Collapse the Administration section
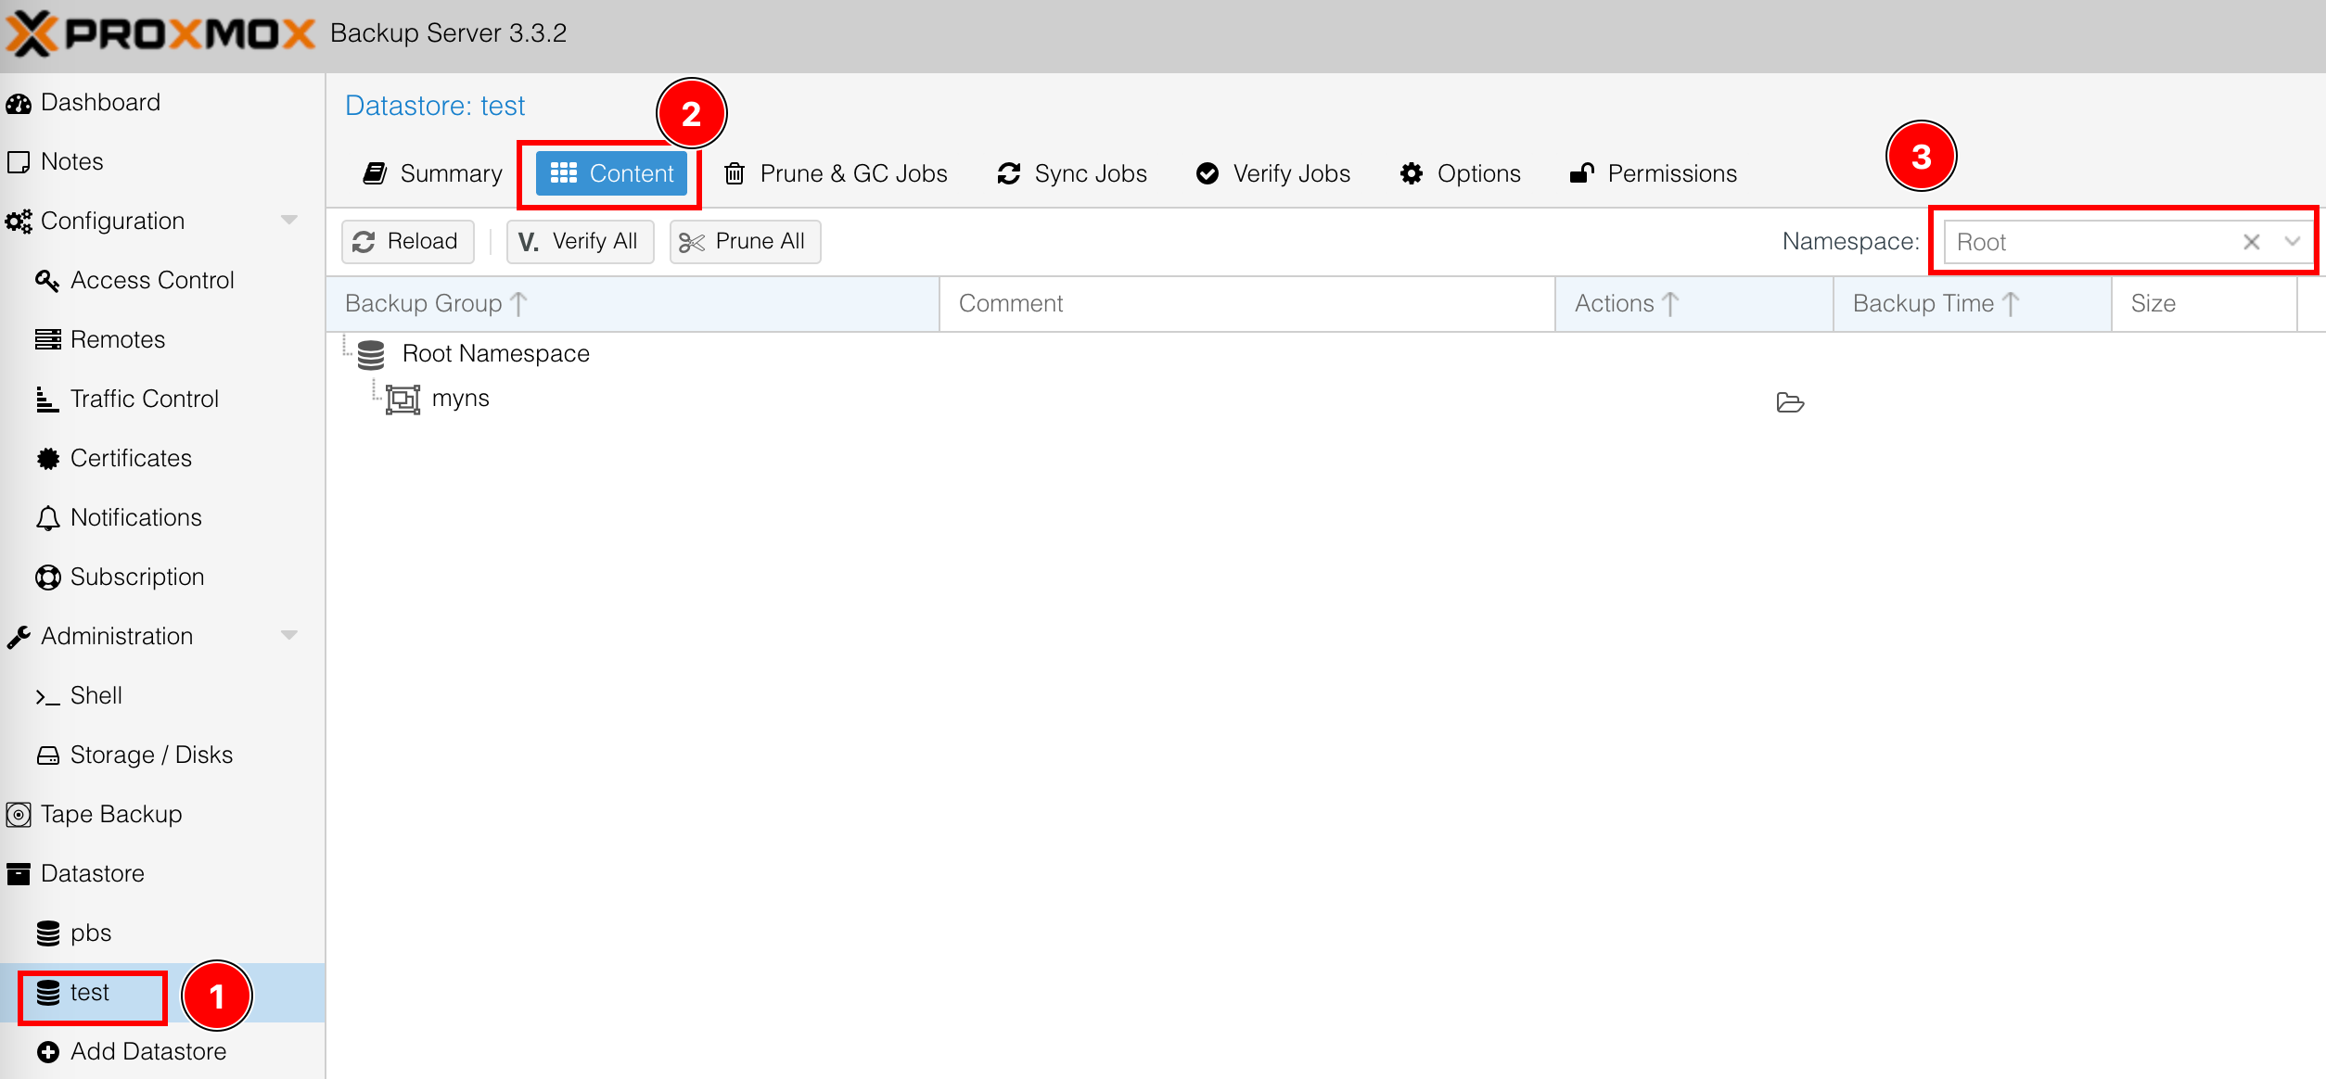The height and width of the screenshot is (1079, 2326). tap(288, 636)
